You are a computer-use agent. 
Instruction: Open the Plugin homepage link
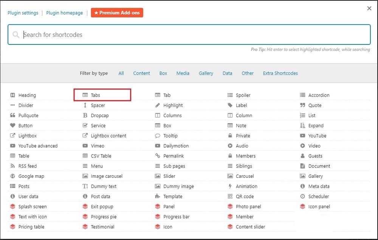[64, 13]
